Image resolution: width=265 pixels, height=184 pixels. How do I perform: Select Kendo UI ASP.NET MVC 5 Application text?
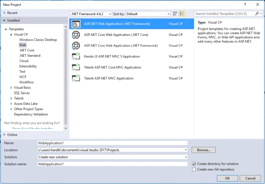click(112, 56)
